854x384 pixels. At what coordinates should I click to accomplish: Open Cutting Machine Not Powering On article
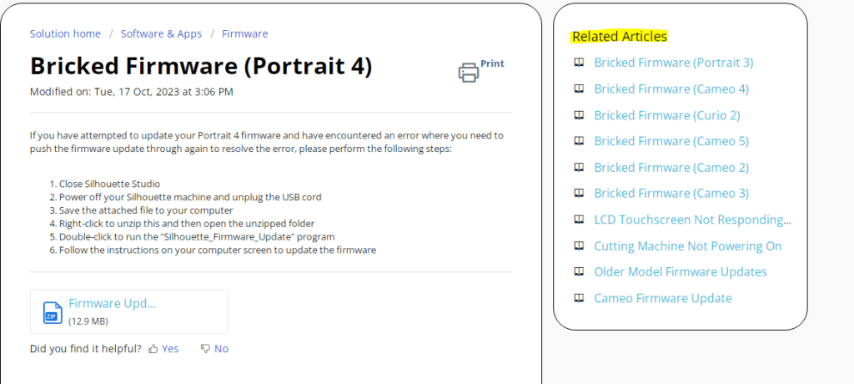click(687, 246)
